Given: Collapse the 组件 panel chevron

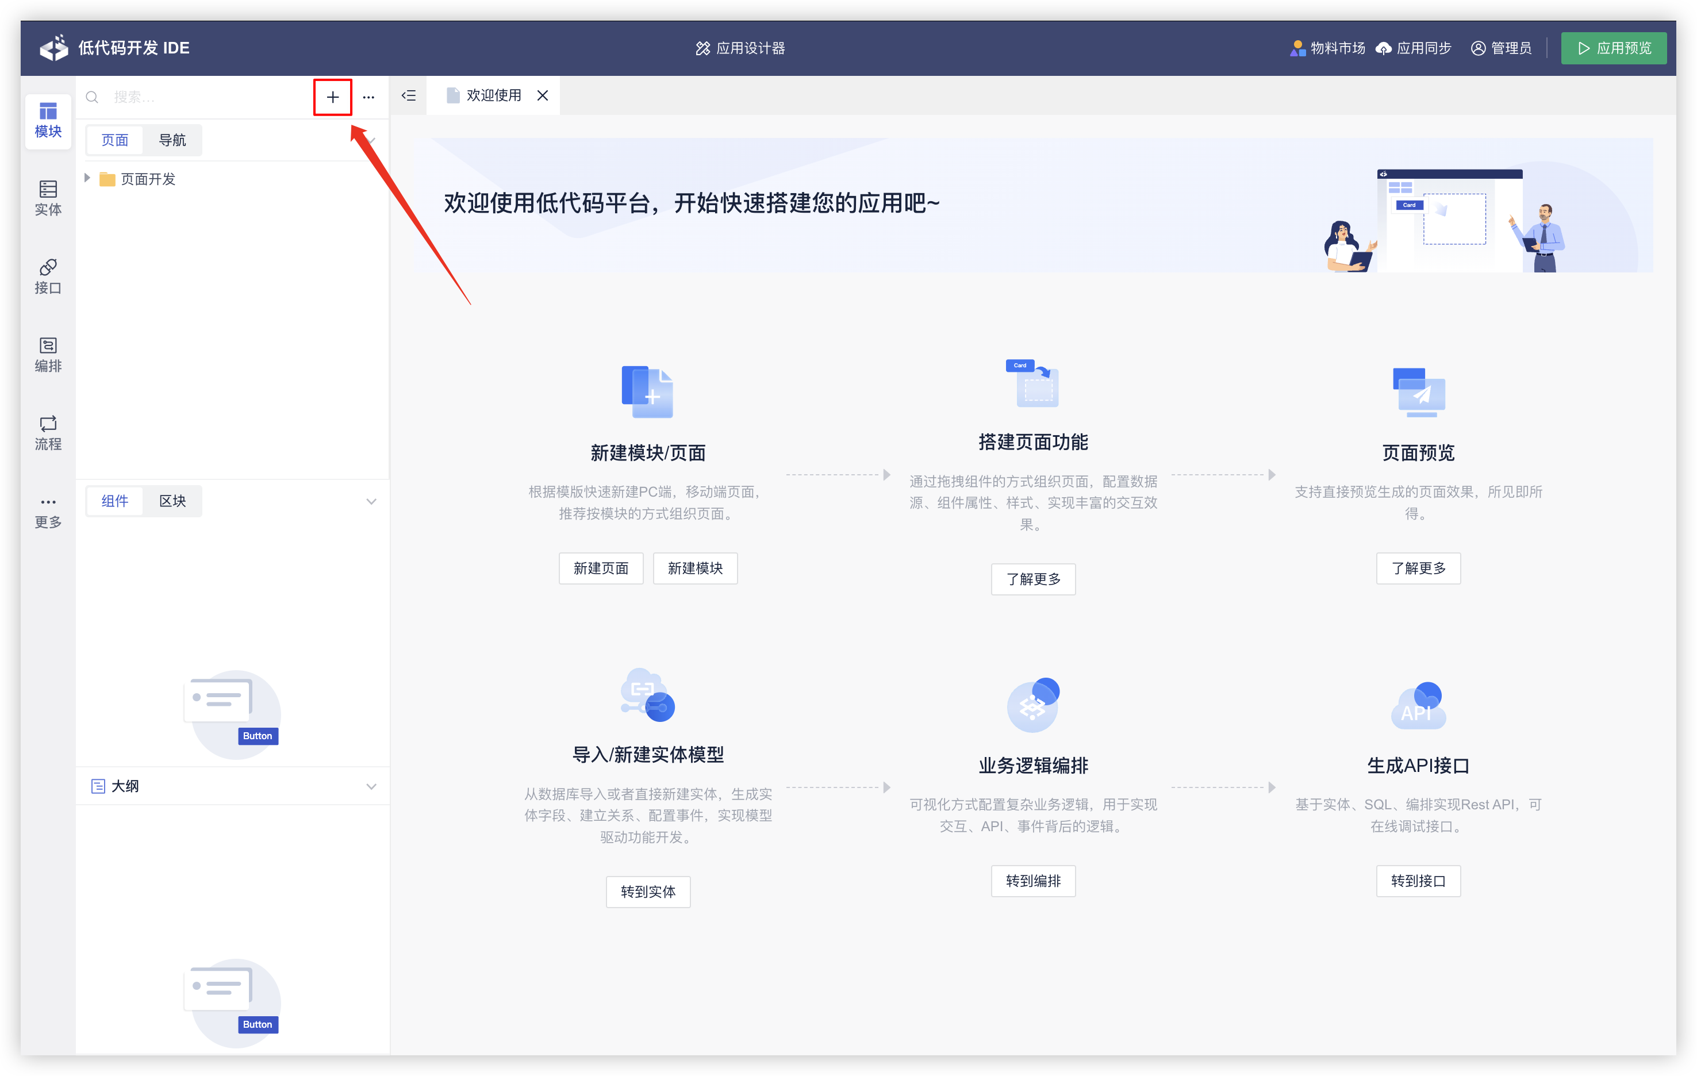Looking at the screenshot, I should point(371,501).
